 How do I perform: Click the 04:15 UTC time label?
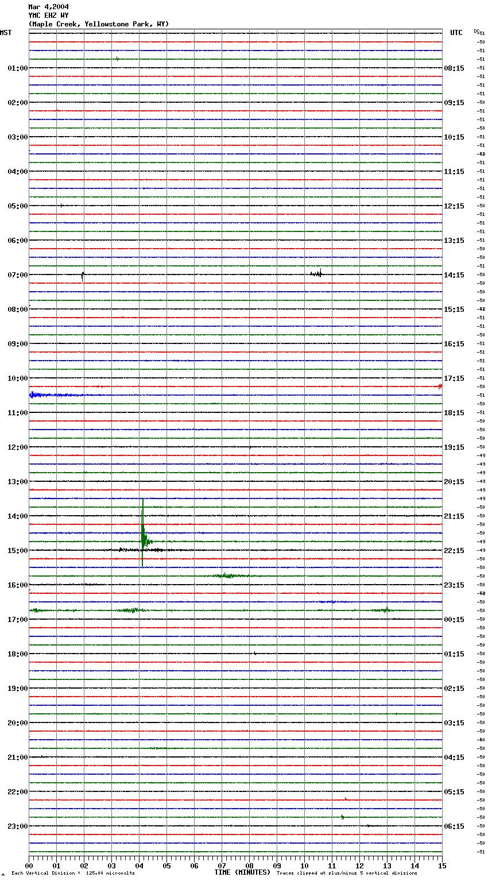point(454,758)
